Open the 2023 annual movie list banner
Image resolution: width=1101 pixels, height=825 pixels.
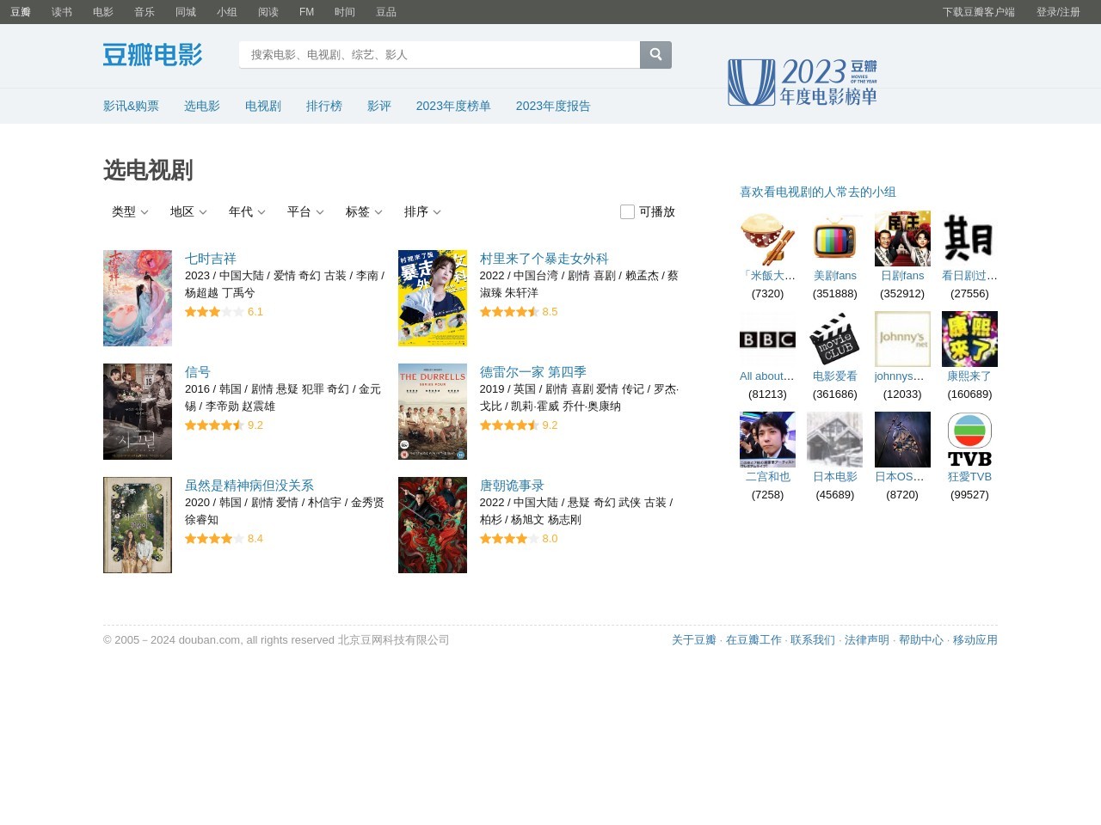click(802, 82)
